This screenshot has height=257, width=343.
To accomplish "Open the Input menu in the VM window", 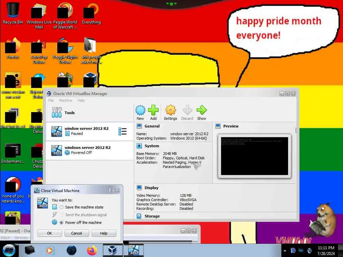I will (5, 238).
